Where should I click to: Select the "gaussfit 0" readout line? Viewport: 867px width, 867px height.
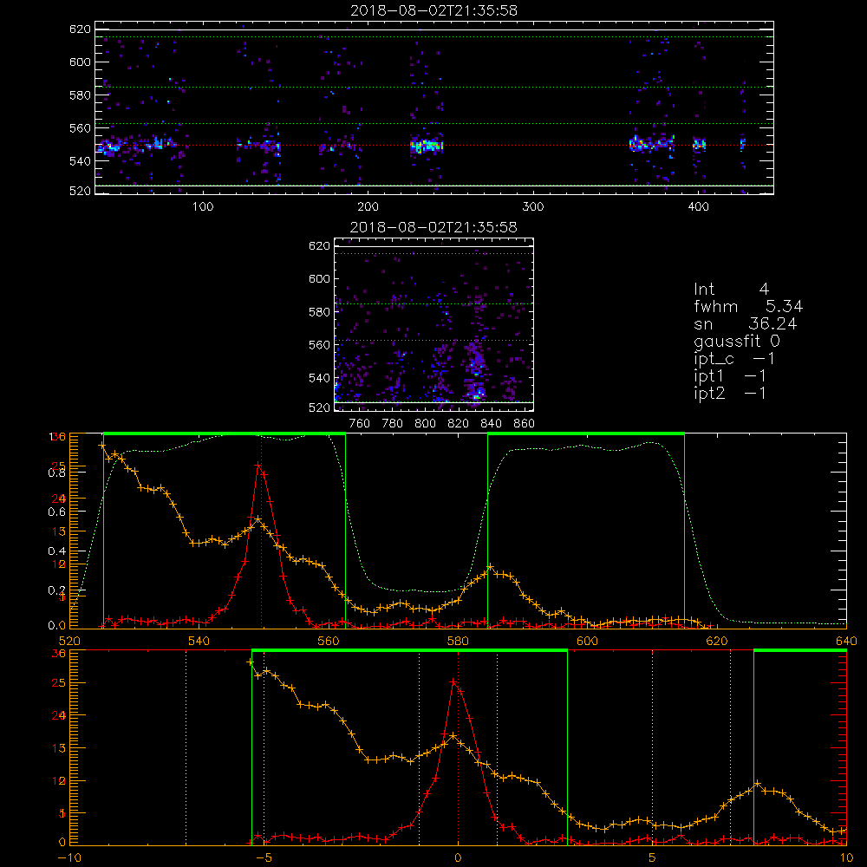(x=736, y=341)
